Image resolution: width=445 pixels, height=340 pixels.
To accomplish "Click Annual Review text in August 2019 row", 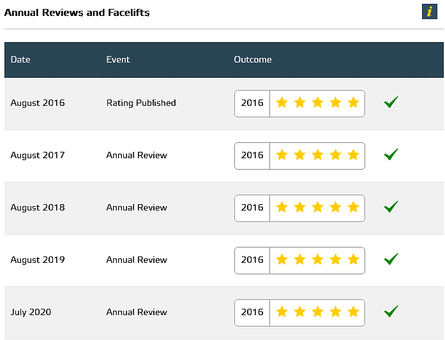I will tap(137, 260).
